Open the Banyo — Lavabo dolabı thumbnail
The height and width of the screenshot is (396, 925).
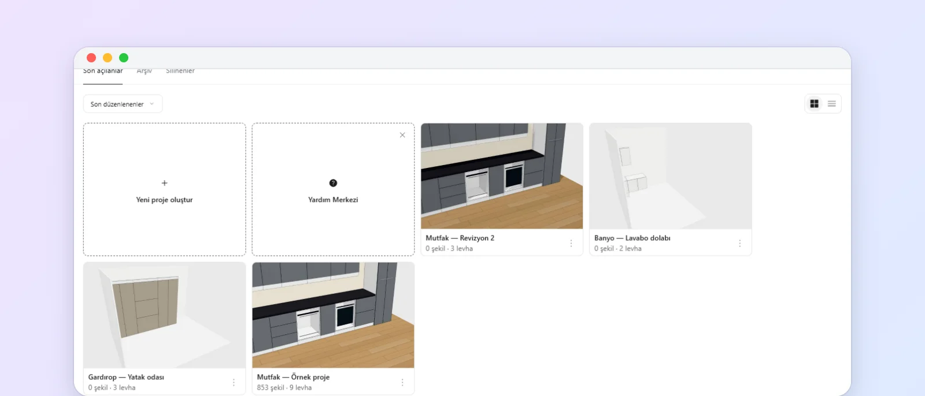tap(671, 176)
